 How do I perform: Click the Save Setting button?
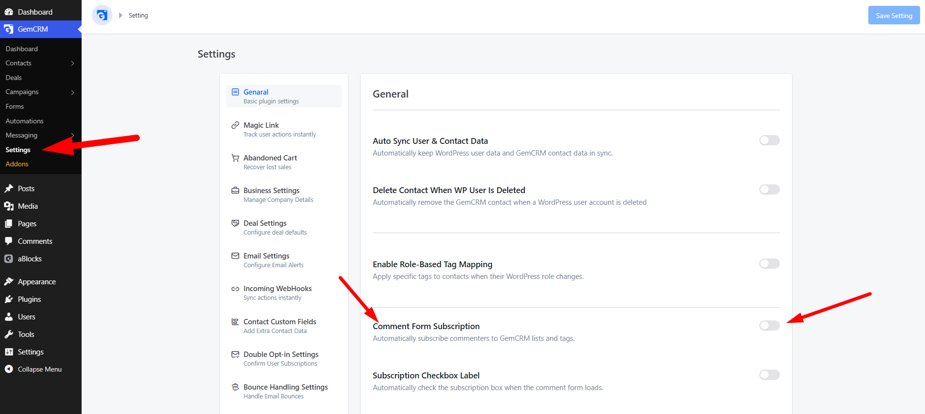pyautogui.click(x=894, y=15)
